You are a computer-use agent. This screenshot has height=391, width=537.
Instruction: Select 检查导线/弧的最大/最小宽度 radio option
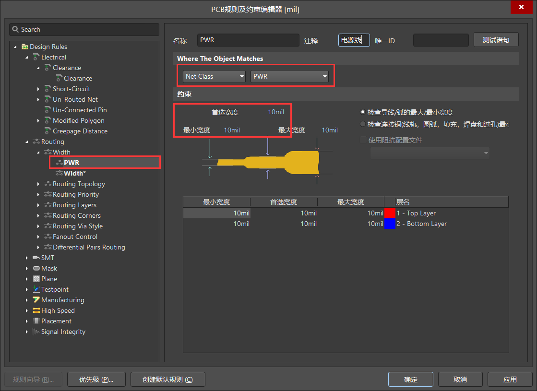[363, 112]
